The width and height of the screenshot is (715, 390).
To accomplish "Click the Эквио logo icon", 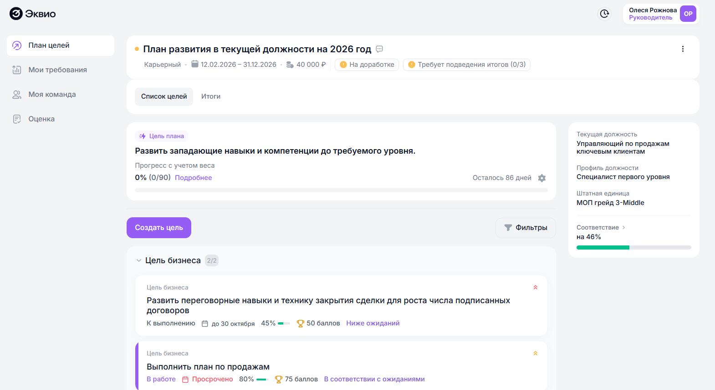I will click(x=16, y=14).
